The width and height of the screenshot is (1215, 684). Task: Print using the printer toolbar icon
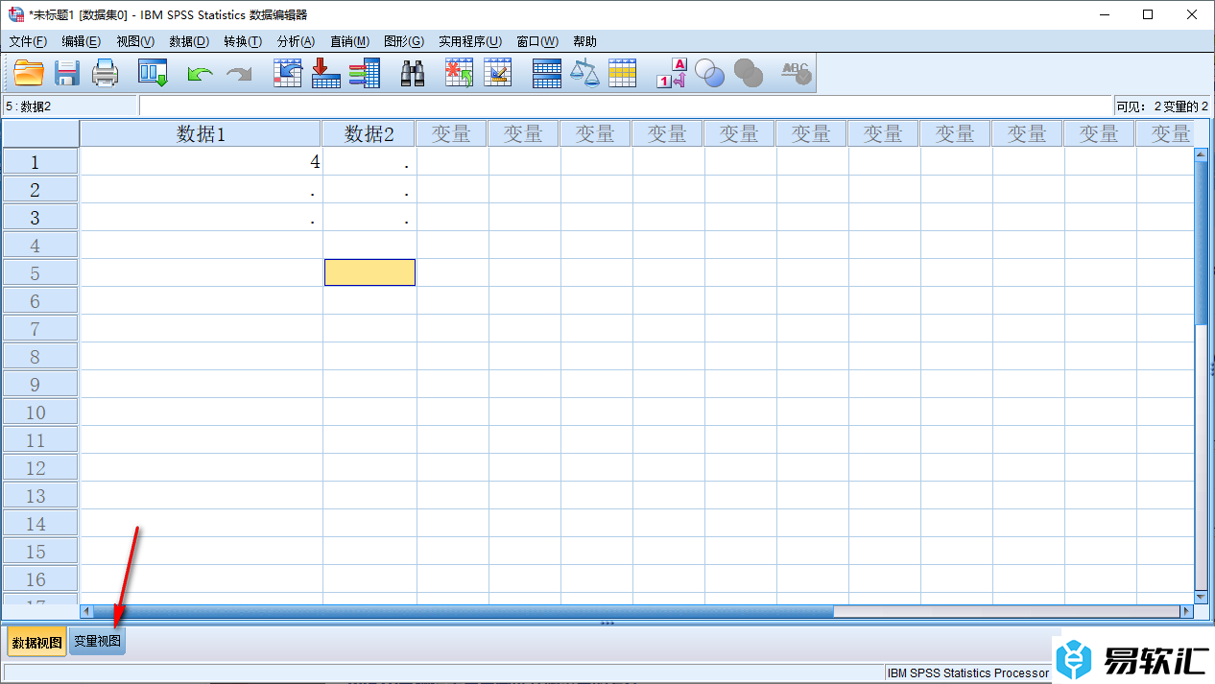pyautogui.click(x=105, y=73)
